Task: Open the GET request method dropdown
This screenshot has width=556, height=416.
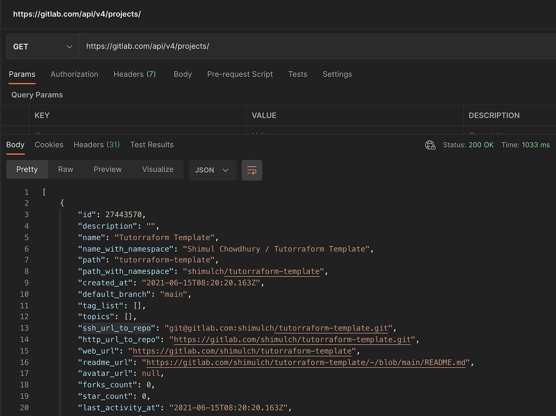Action: pyautogui.click(x=42, y=46)
